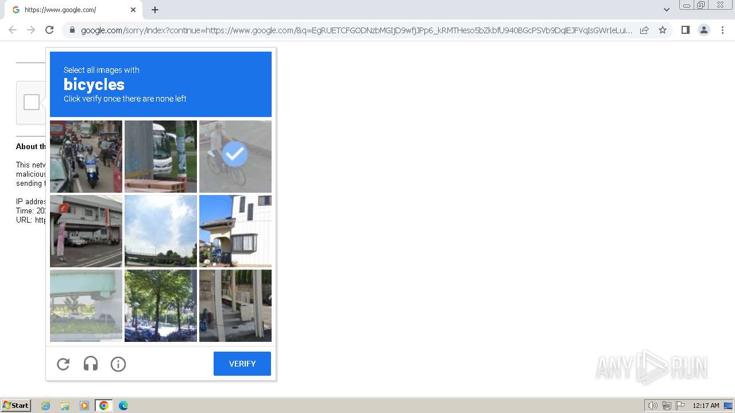Expand the tab search dropdown
This screenshot has width=735, height=413.
coord(667,10)
